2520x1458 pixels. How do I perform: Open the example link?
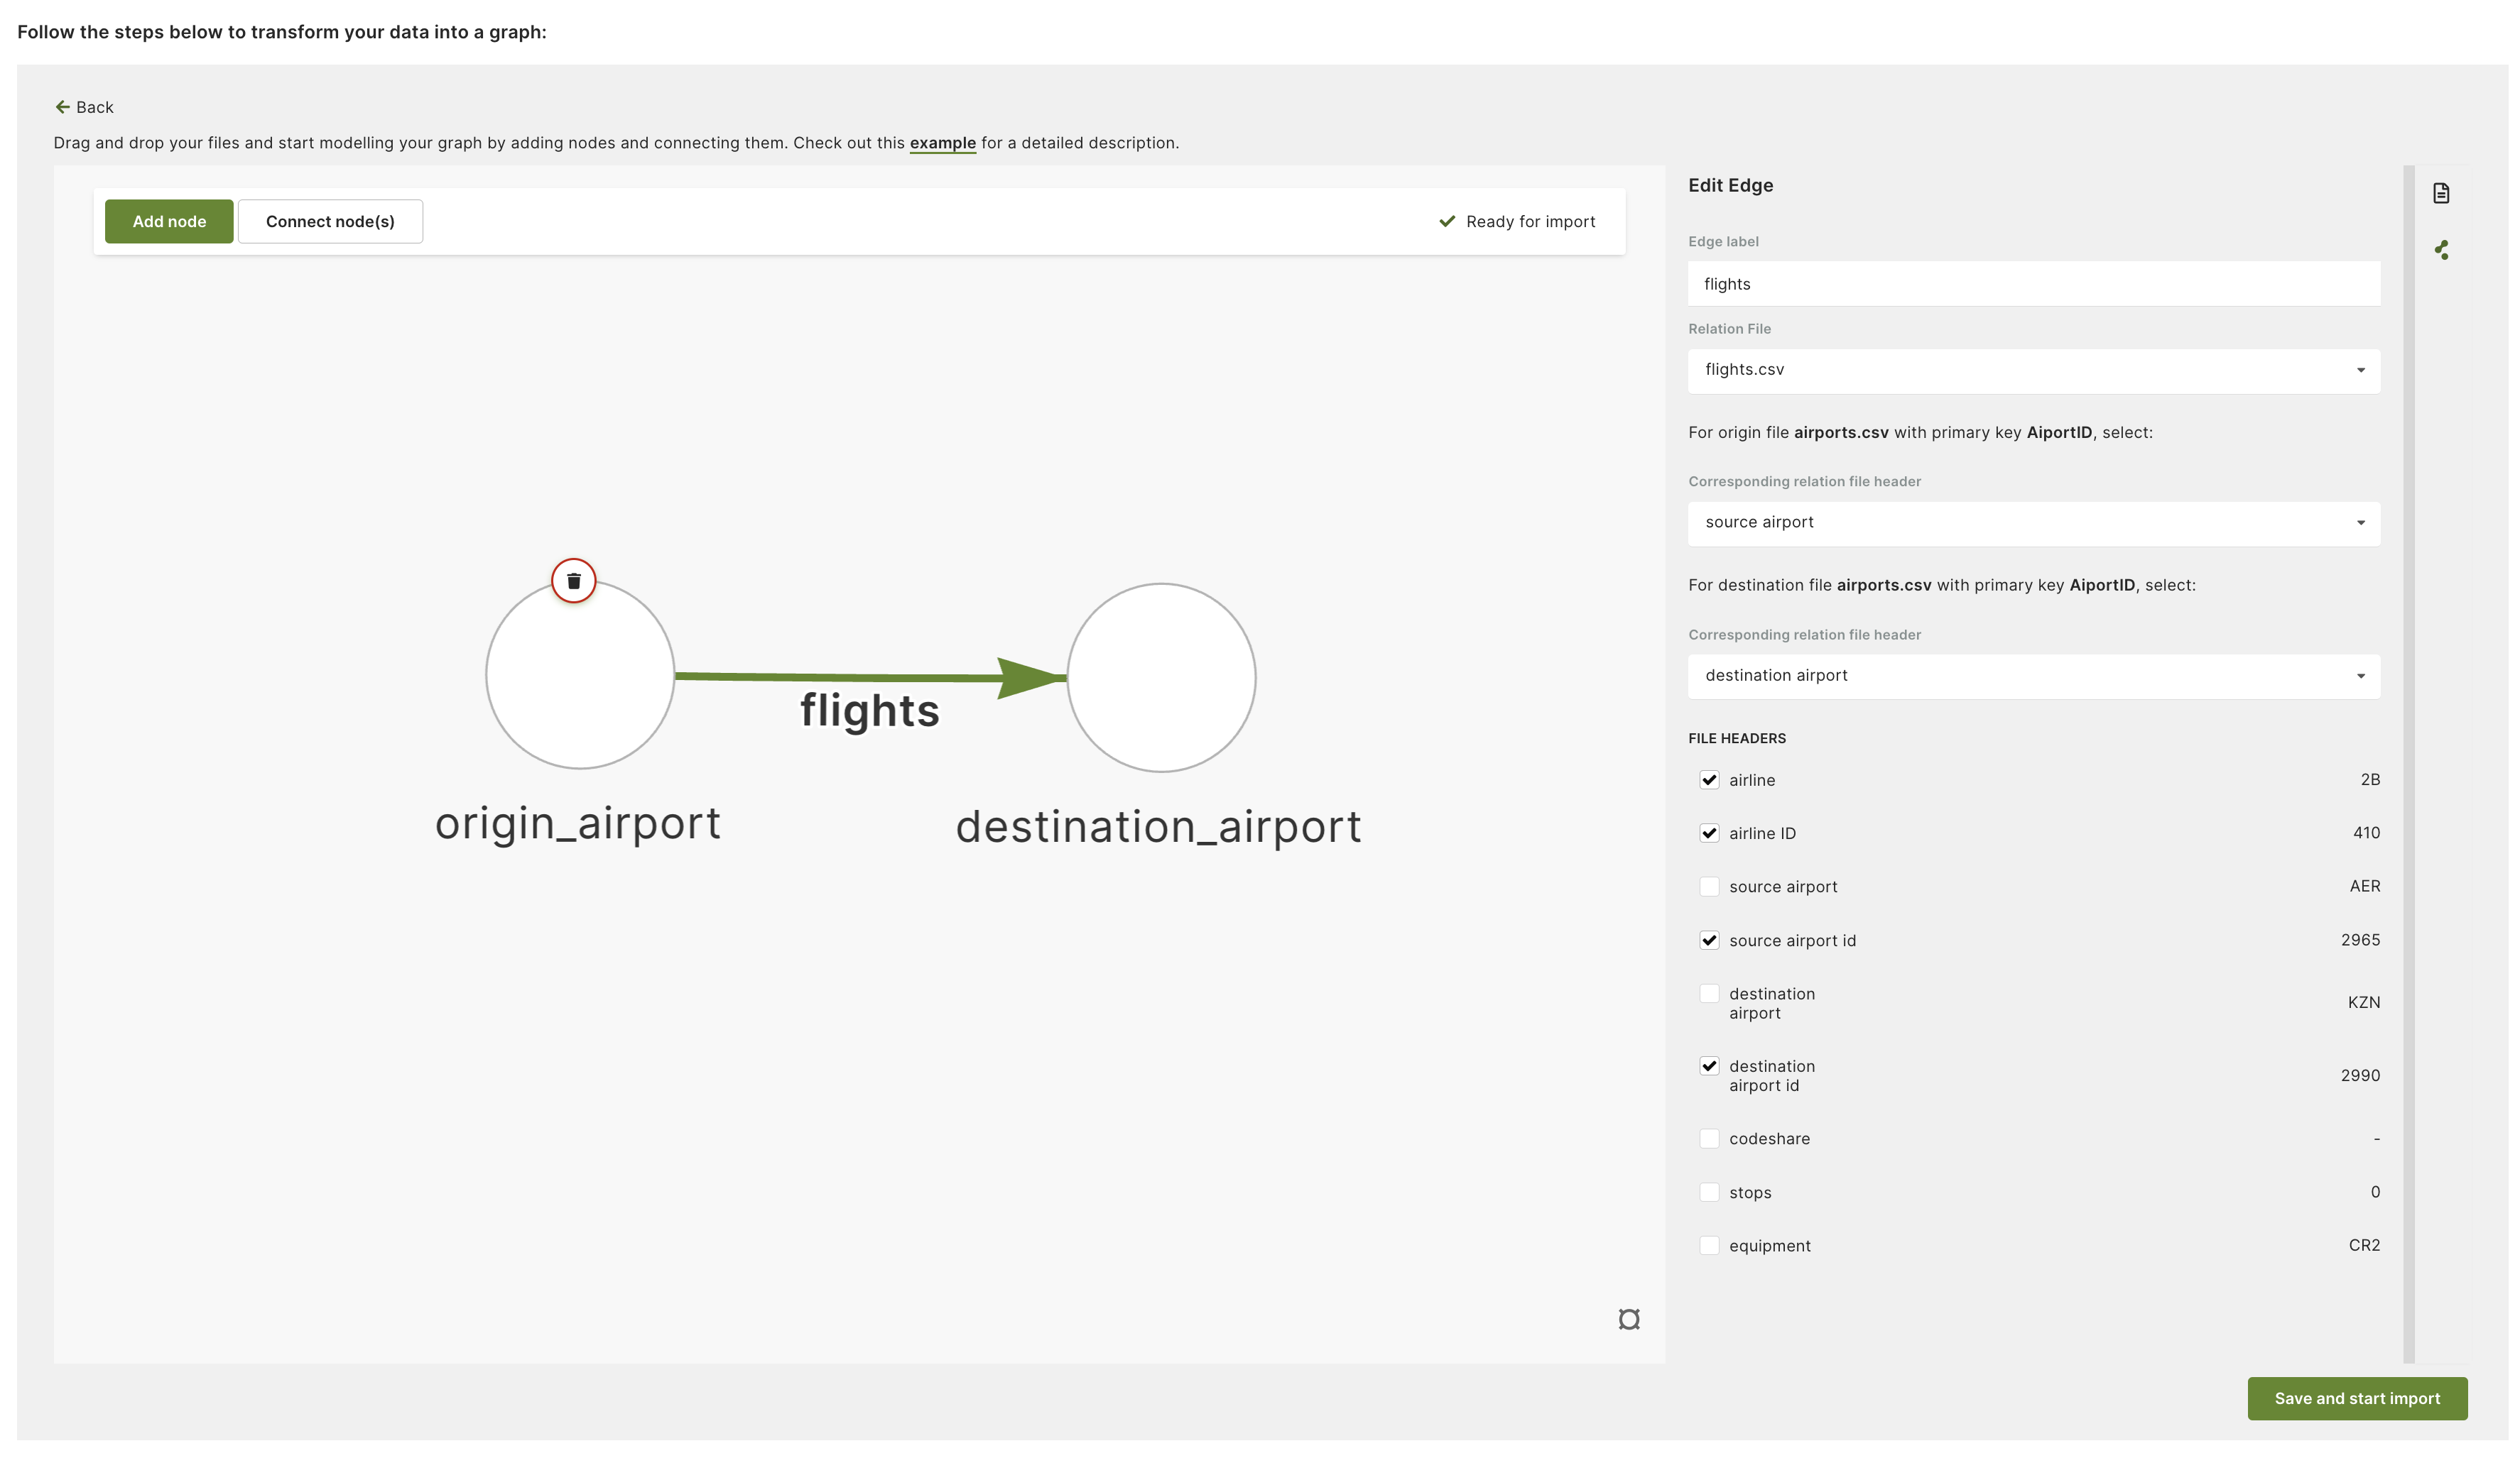click(x=942, y=143)
